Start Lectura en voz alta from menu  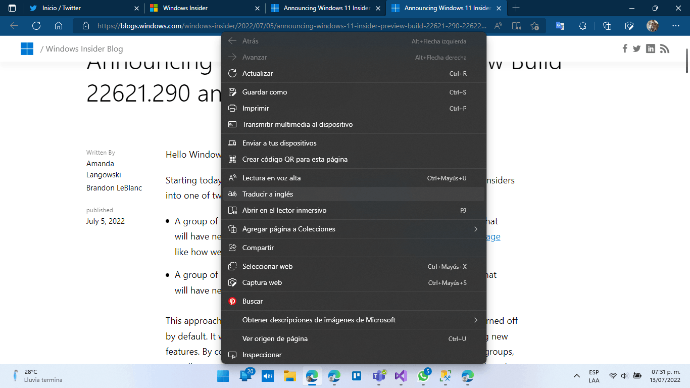coord(354,178)
